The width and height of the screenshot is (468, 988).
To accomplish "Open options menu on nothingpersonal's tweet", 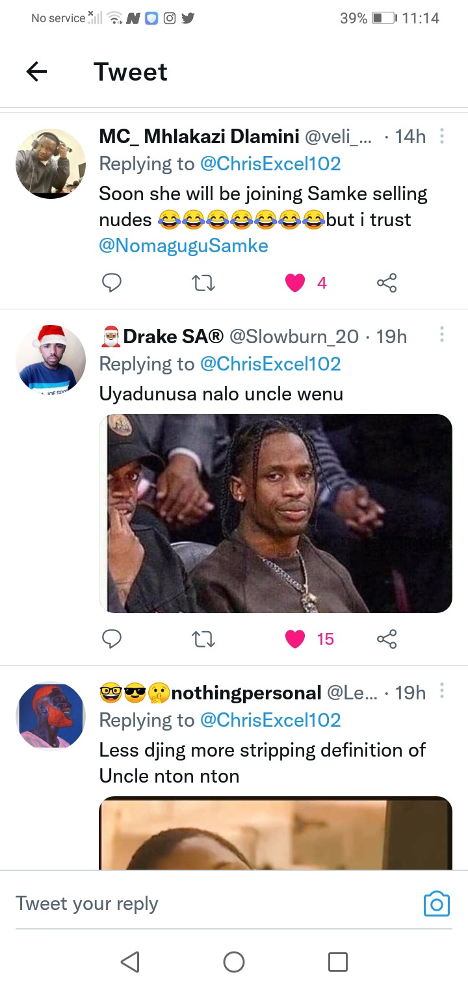I will click(x=442, y=691).
